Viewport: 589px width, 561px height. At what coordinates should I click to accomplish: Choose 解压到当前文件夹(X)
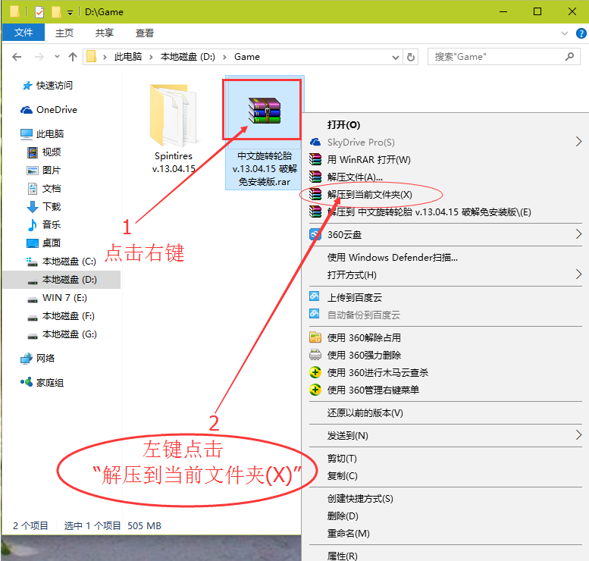pyautogui.click(x=446, y=195)
